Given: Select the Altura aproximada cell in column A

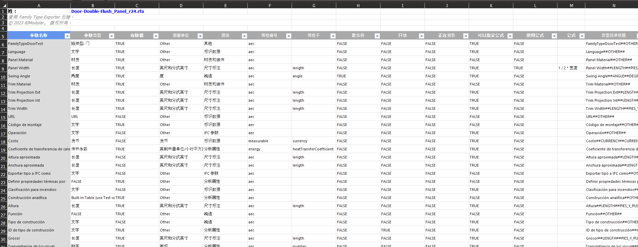Looking at the screenshot, I should [x=39, y=157].
